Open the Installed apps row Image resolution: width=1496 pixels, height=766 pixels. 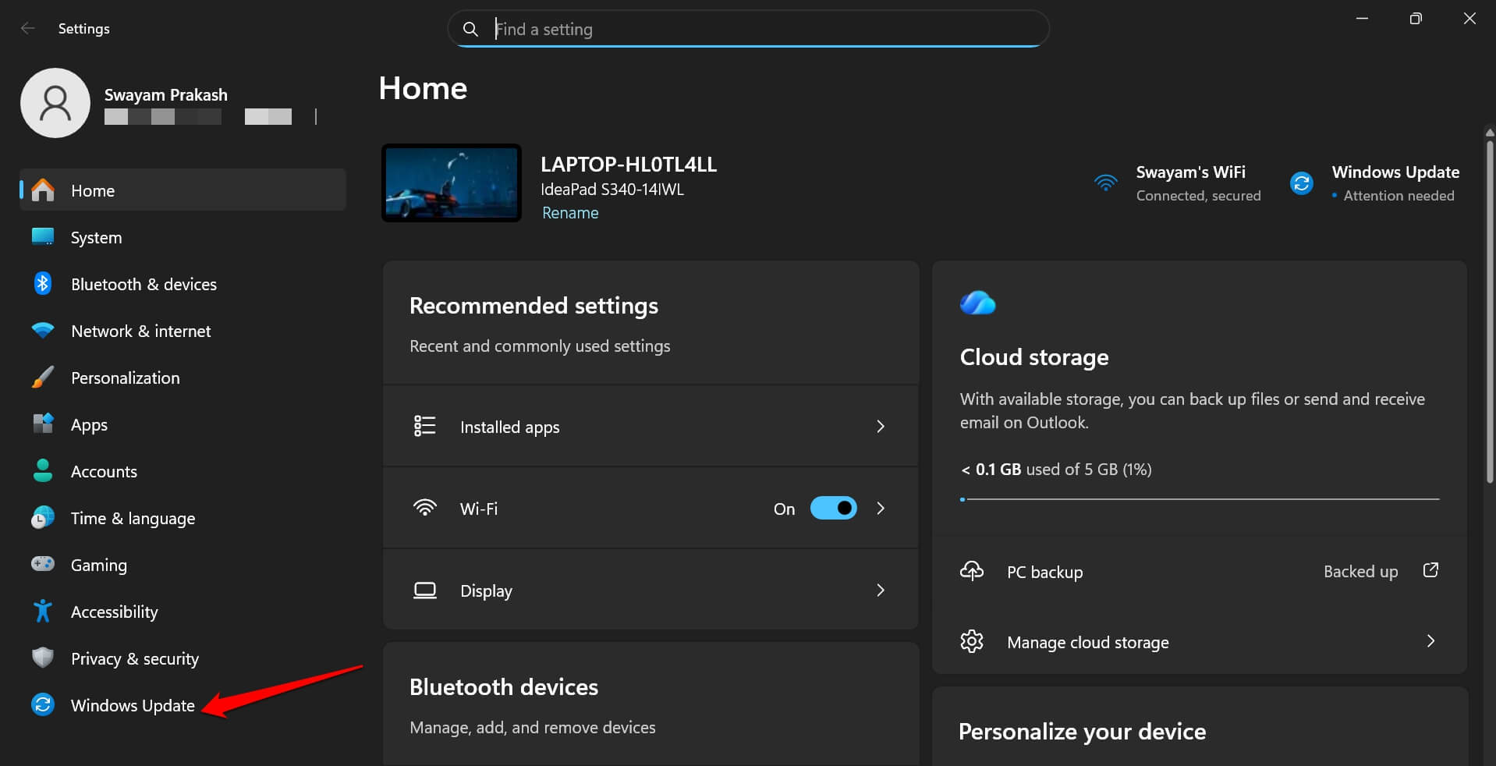(651, 426)
